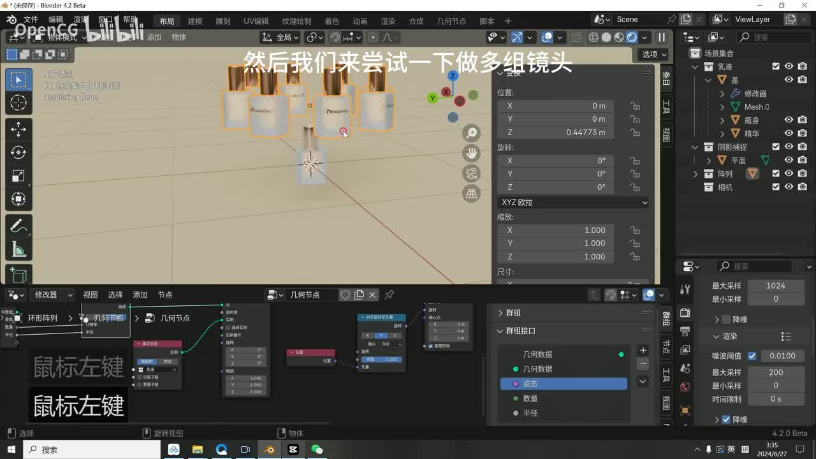
Task: Select the Scale tool in viewport toolbar
Action: 18,176
